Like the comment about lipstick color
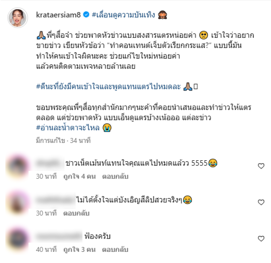This screenshot has width=271, height=263. (261, 202)
